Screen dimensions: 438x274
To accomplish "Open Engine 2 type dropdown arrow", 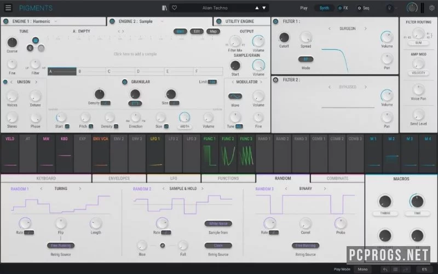I will click(162, 21).
